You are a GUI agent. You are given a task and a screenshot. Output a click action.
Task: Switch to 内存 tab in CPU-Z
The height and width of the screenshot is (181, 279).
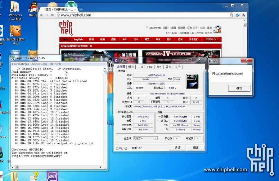point(150,67)
